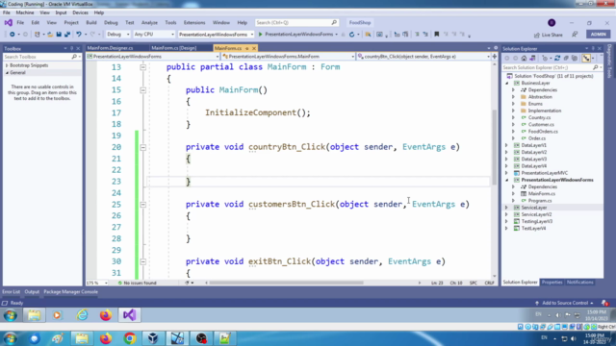Click the Home icon in Solution Explorer
This screenshot has height=346, width=616.
click(x=524, y=58)
